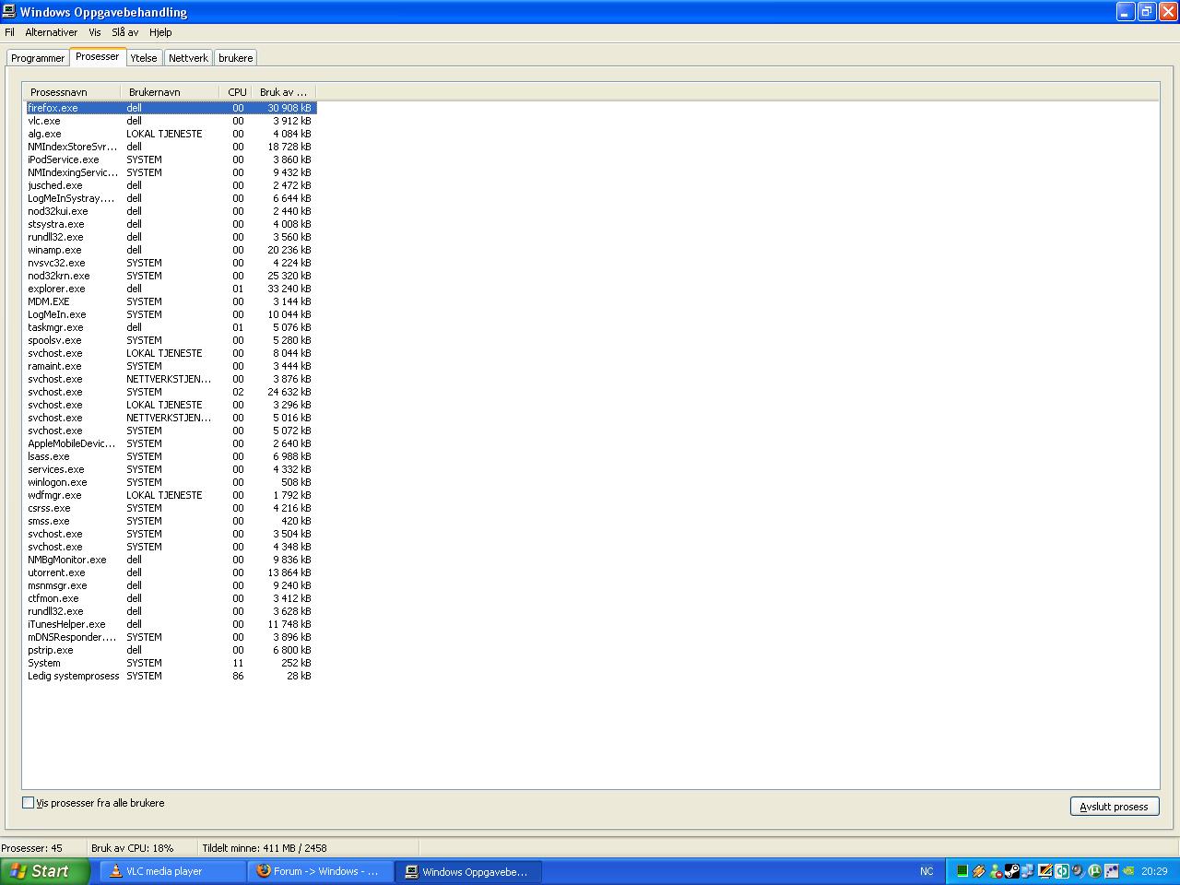The image size is (1180, 885).
Task: Select the spoolsv.exe process
Action: tap(171, 340)
